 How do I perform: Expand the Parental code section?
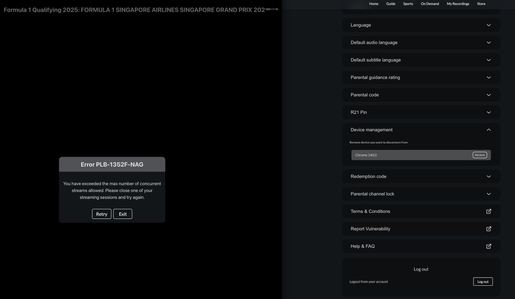point(421,95)
